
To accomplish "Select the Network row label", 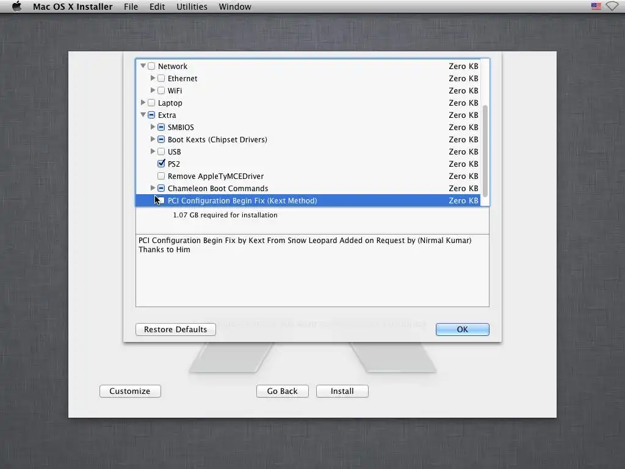I will pyautogui.click(x=173, y=66).
